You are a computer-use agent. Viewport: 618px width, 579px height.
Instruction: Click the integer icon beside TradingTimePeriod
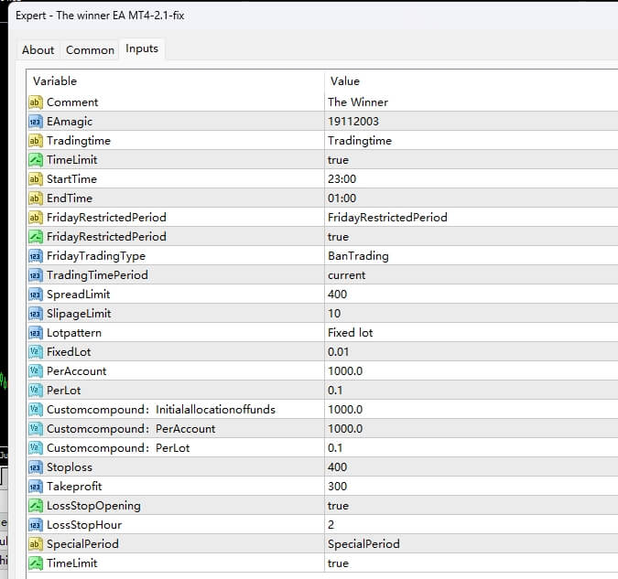point(36,275)
